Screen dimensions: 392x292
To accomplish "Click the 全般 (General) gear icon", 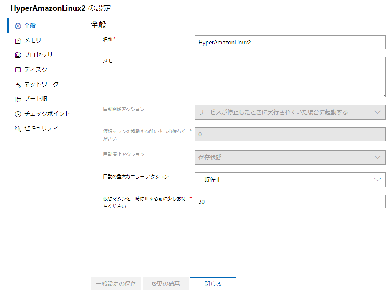I will click(17, 25).
